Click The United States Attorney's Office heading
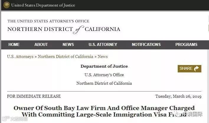Image resolution: width=209 pixels, height=123 pixels. coord(48,21)
